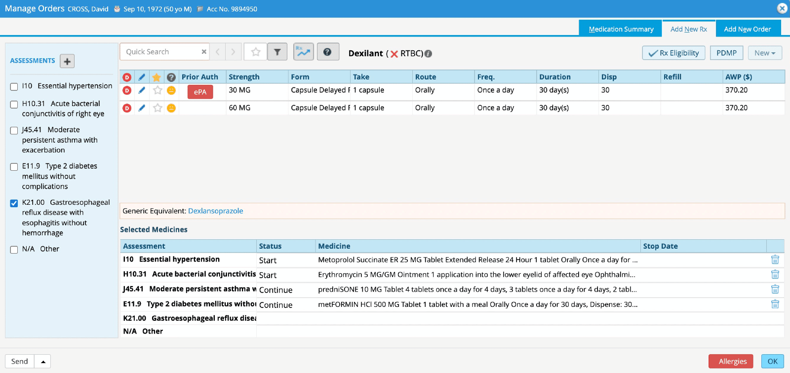Clear the Quick Search field
This screenshot has height=373, width=790.
(x=204, y=52)
